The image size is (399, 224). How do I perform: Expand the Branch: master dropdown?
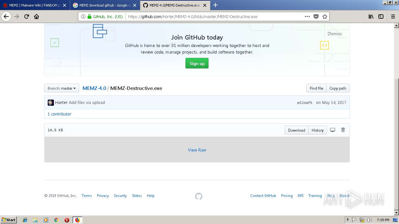62,88
